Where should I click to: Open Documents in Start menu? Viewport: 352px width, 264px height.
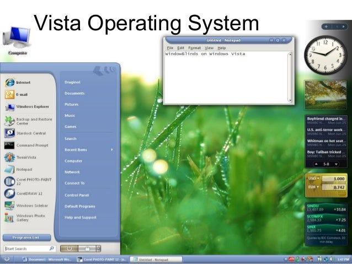click(74, 93)
